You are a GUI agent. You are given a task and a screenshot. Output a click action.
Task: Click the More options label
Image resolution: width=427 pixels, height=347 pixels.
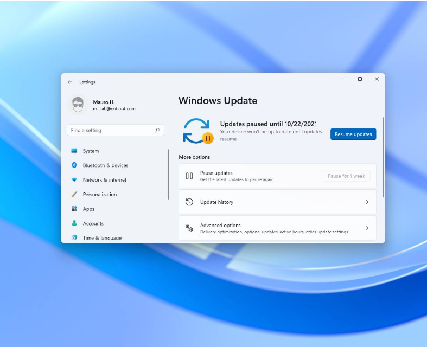coord(194,157)
